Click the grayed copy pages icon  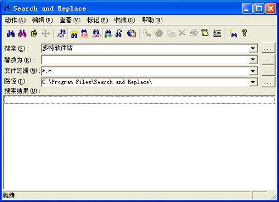point(170,33)
